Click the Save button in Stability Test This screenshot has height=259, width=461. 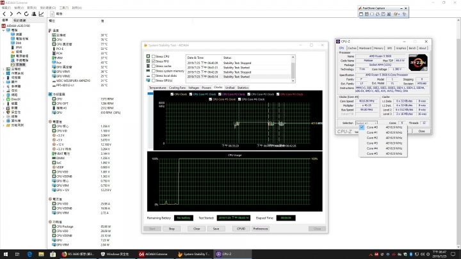(216, 229)
